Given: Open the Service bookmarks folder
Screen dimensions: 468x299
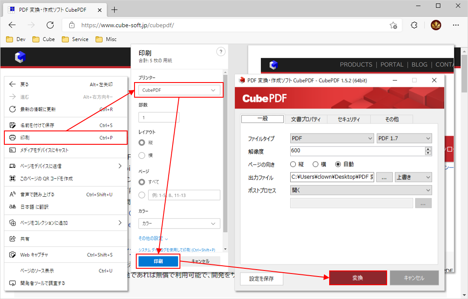Looking at the screenshot, I should point(75,39).
